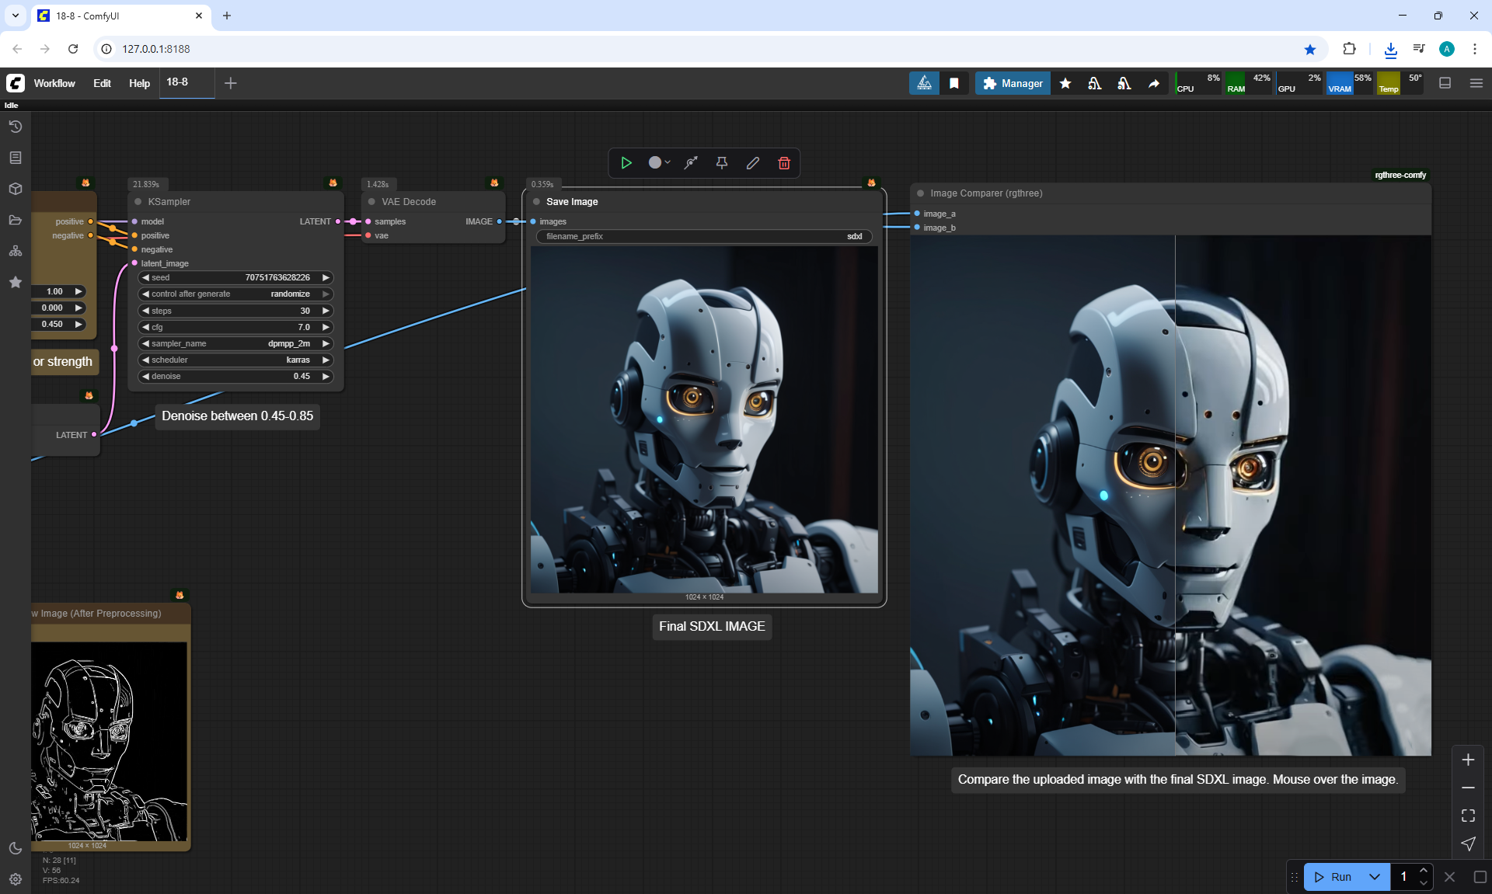Viewport: 1492px width, 894px height.
Task: Pin the selected Save Image node
Action: [721, 162]
